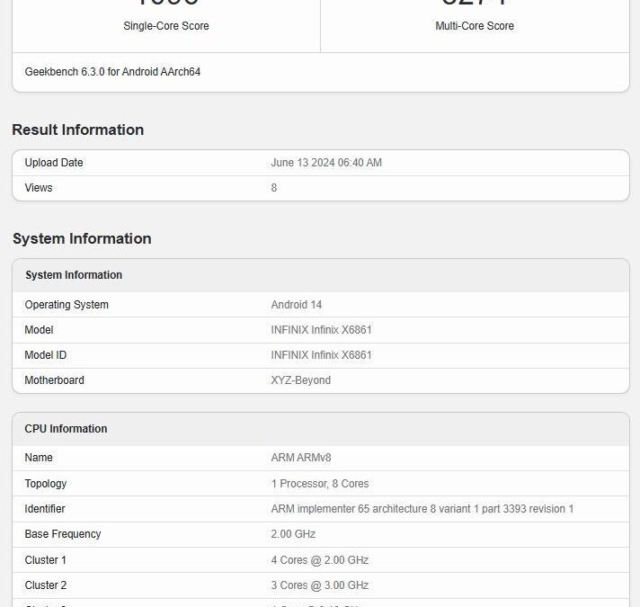Image resolution: width=640 pixels, height=607 pixels.
Task: Click the Cluster 2 value 3 Cores @ 3.00 GHz
Action: coord(319,585)
